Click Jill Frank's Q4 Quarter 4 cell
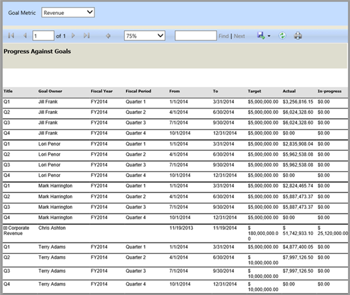350x295 pixels. [136, 133]
